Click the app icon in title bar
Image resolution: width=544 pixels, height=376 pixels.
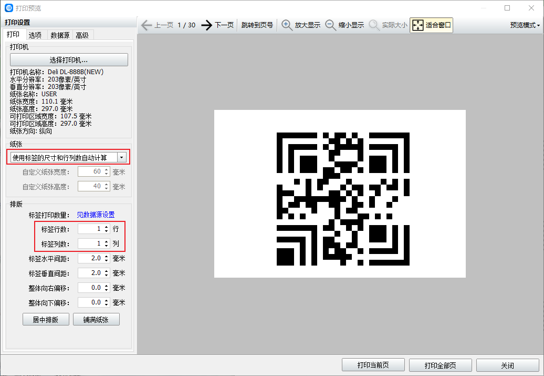point(9,8)
